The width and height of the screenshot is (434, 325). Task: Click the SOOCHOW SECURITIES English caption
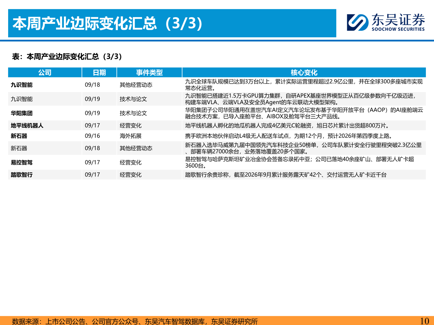click(398, 29)
